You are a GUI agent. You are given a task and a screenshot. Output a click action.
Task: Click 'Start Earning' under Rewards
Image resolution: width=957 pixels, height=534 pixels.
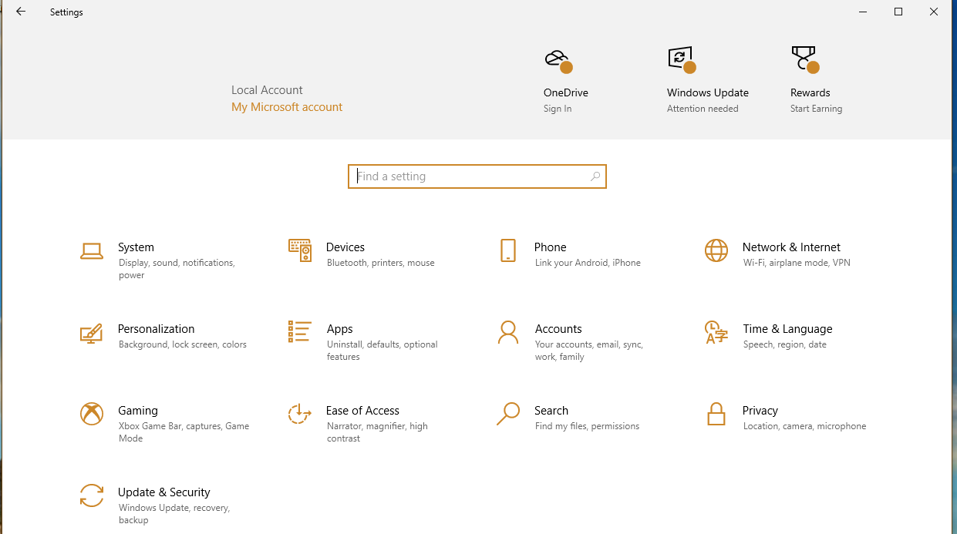click(x=816, y=109)
